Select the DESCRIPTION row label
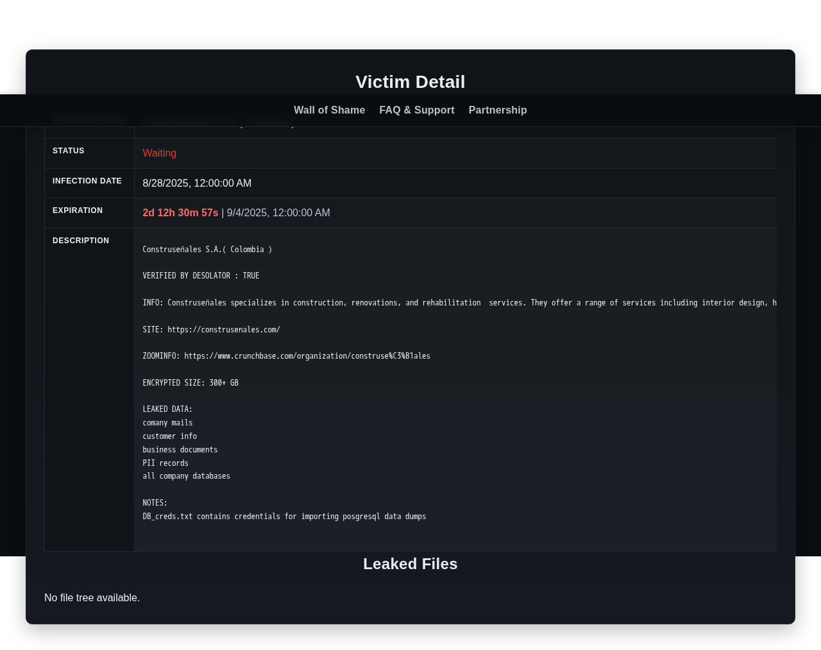The height and width of the screenshot is (650, 821). click(81, 241)
